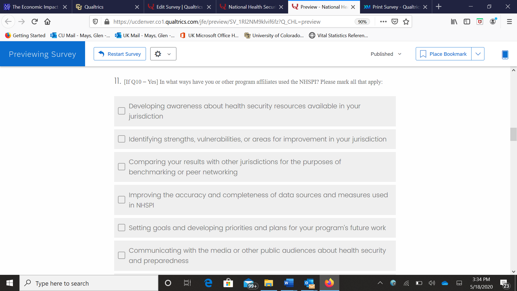Check 'Developing awareness about health security resources'

coord(122,111)
